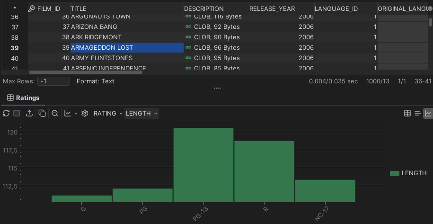Click the green LENGTH legend swatch
433x224 pixels.
tap(394, 173)
